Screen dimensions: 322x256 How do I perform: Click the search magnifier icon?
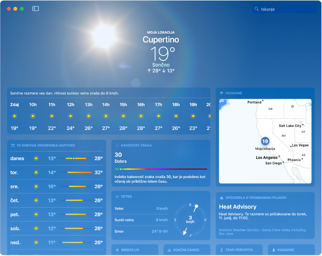click(257, 9)
